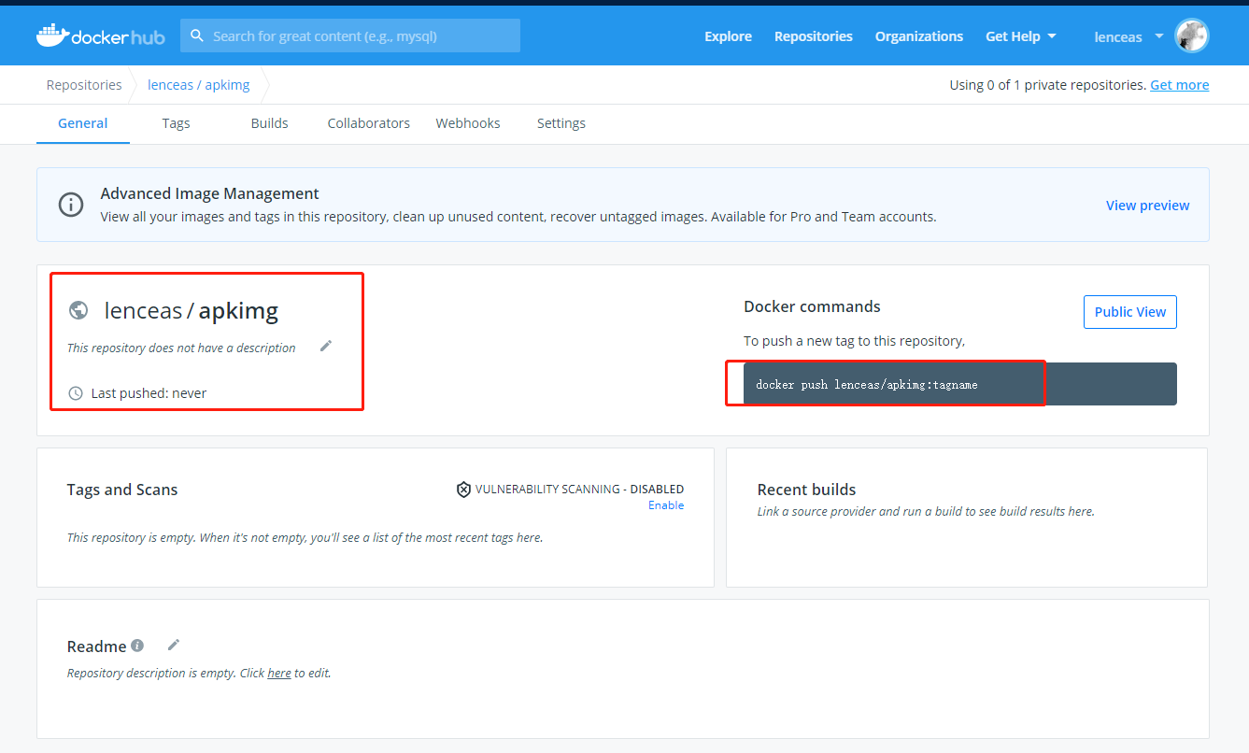Switch to the Tags tab
This screenshot has width=1249, height=753.
click(x=176, y=123)
